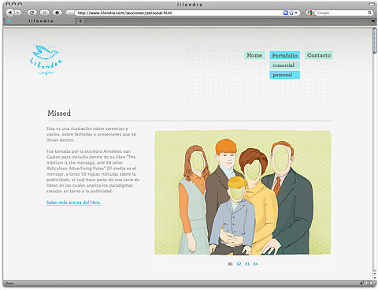This screenshot has height=290, width=378.
Task: Show image 03 in the gallery
Action: (x=247, y=264)
